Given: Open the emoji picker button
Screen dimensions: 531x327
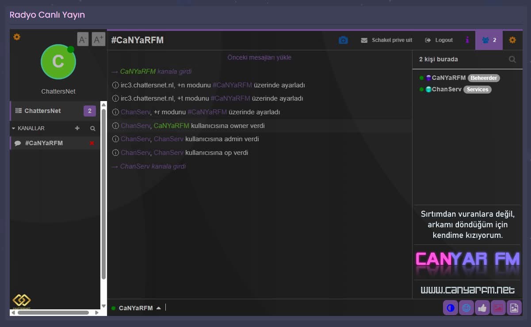Looking at the screenshot, I should (466, 308).
